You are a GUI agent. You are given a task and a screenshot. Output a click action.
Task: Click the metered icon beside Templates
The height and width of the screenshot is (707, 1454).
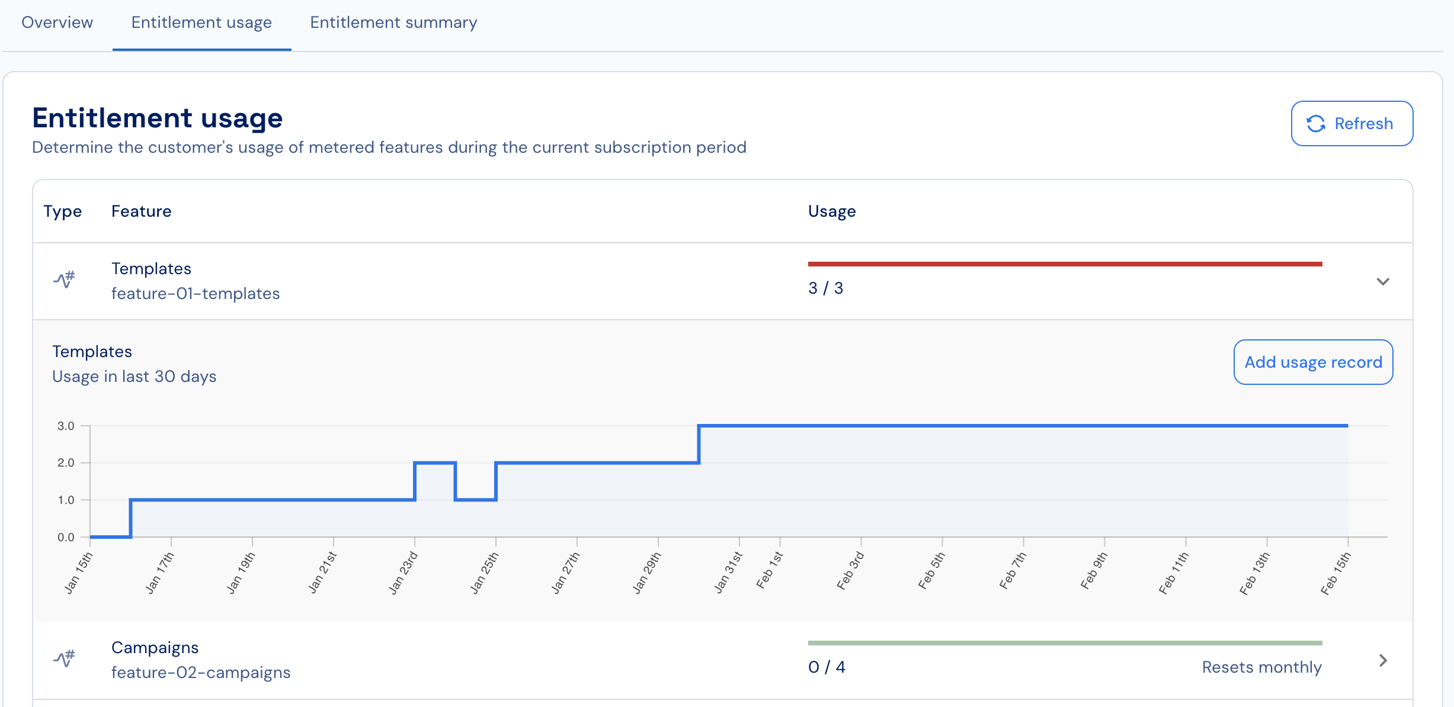(x=64, y=279)
